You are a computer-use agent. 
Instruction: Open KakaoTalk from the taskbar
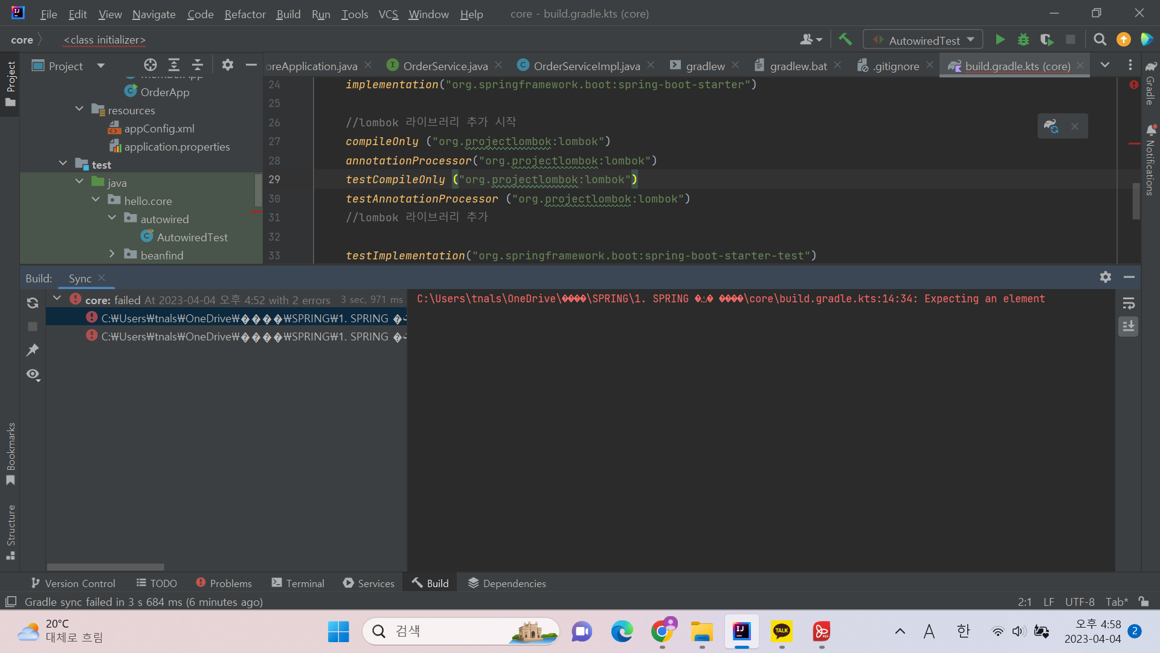pos(782,631)
